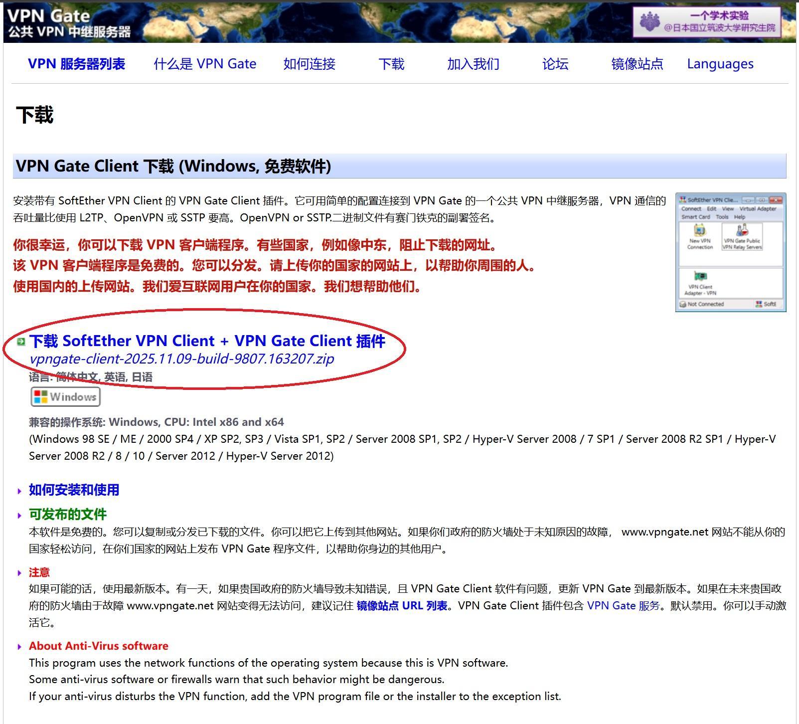This screenshot has height=724, width=799.
Task: Open the Languages menu
Action: click(x=720, y=64)
